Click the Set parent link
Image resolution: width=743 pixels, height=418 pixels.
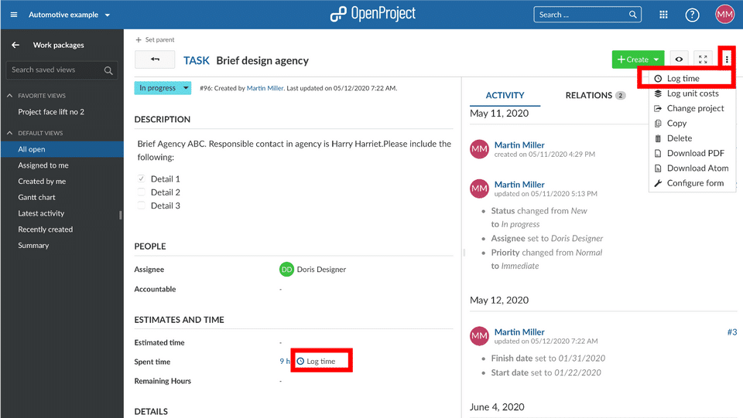click(x=159, y=39)
